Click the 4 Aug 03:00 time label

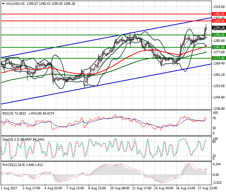pos(53,188)
